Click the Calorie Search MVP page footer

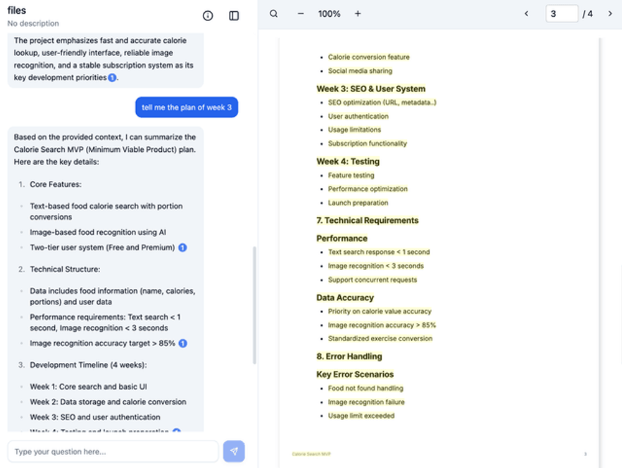[312, 454]
